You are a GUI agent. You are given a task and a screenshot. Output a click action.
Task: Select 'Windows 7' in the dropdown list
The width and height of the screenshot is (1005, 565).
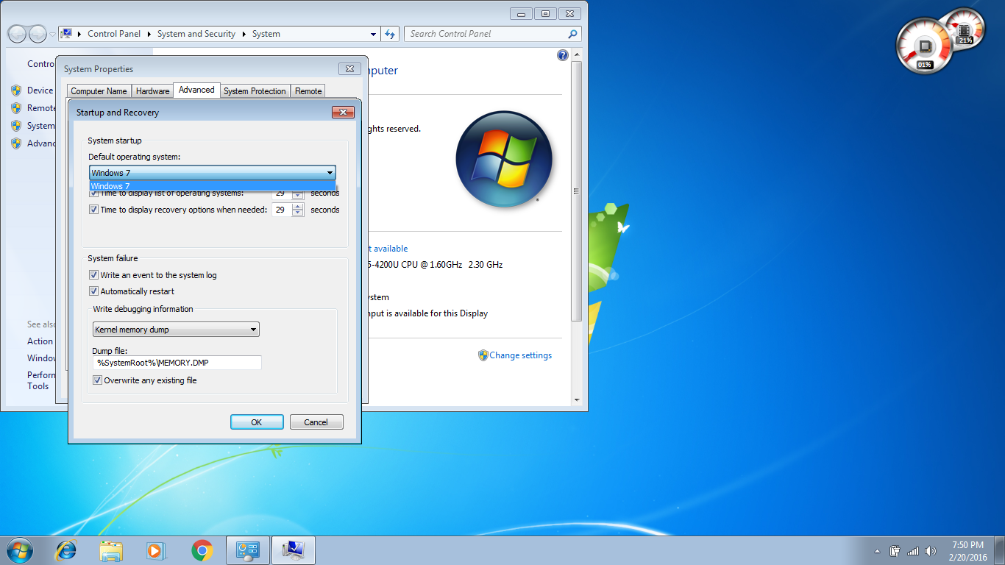coord(212,186)
